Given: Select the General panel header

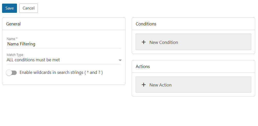Looking at the screenshot, I should 13,24.
